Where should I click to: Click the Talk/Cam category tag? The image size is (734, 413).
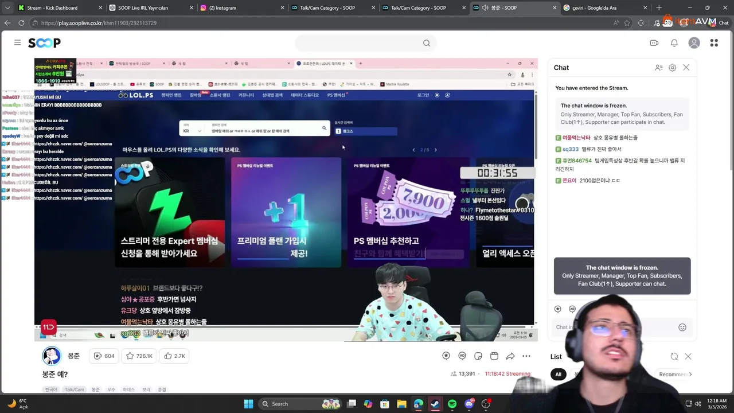point(74,389)
